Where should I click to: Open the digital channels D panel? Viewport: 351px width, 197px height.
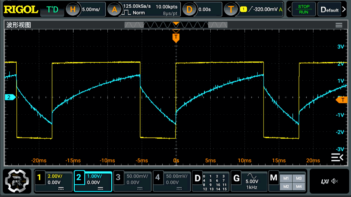197,178
